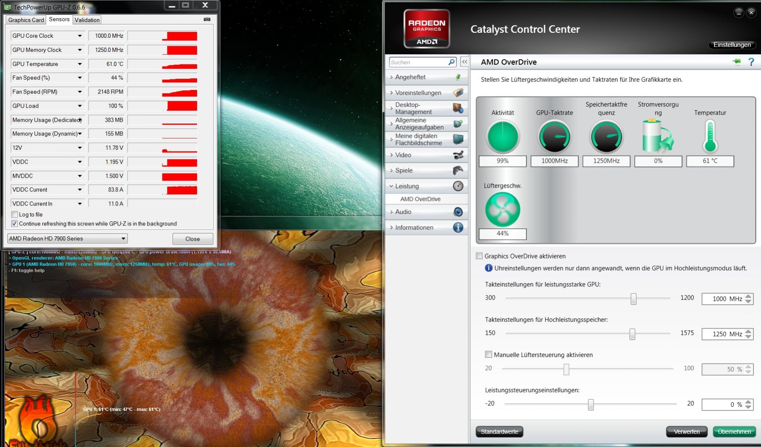Click the GPU-Z Close button

193,239
